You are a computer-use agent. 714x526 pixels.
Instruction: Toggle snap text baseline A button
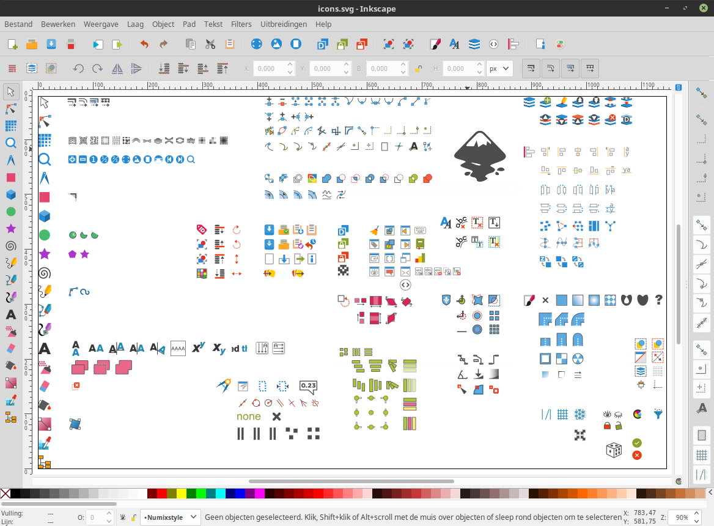(702, 407)
